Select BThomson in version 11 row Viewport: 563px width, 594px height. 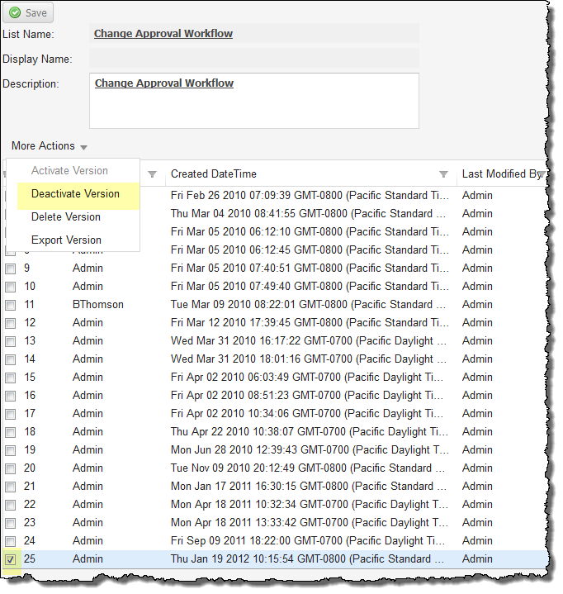[x=98, y=304]
